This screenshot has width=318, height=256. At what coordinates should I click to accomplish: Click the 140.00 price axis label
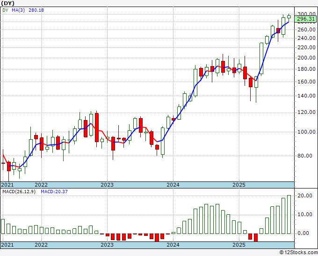point(306,96)
